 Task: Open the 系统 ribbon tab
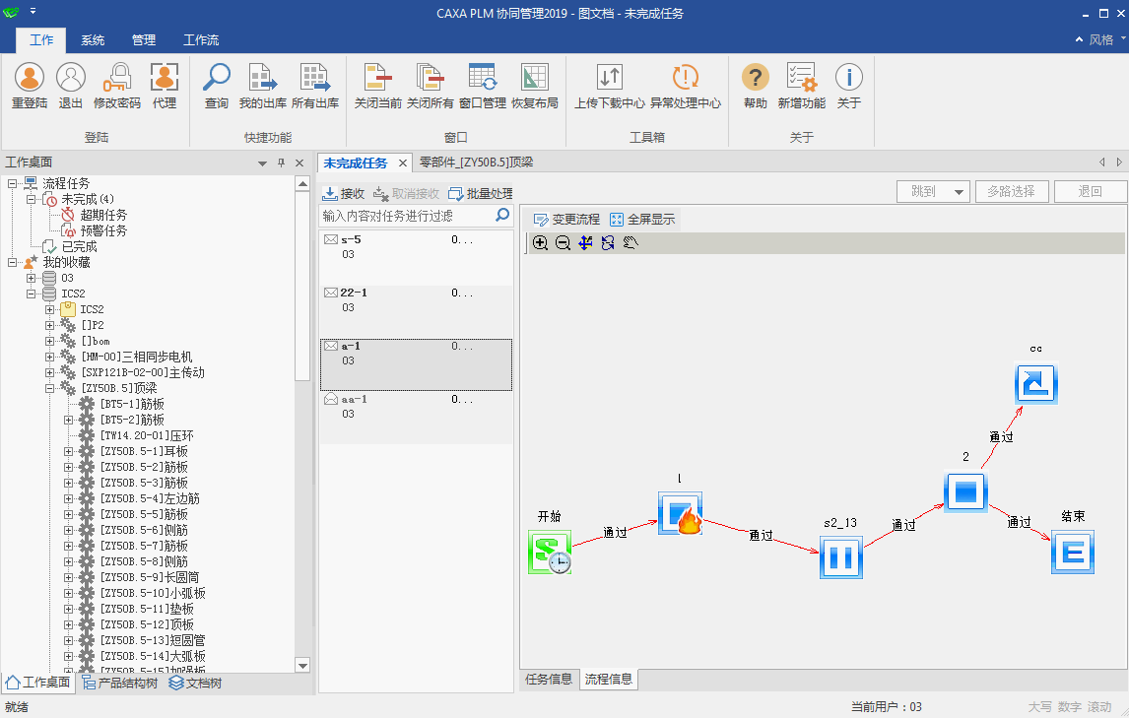(x=93, y=40)
